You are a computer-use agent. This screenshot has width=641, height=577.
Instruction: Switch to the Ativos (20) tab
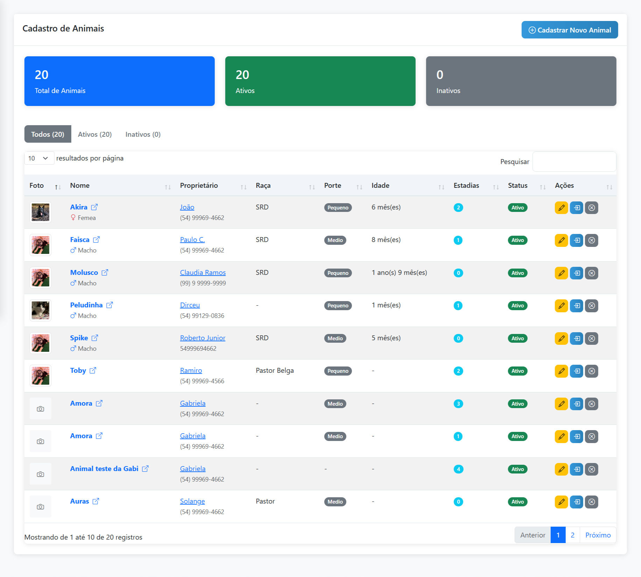95,134
